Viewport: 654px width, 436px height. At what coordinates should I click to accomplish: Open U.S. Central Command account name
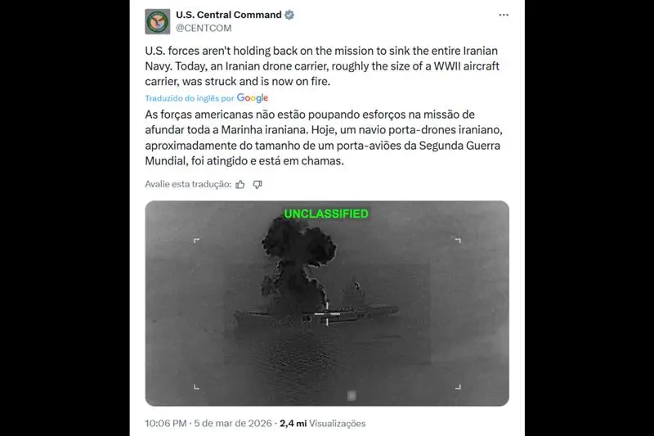coord(229,15)
